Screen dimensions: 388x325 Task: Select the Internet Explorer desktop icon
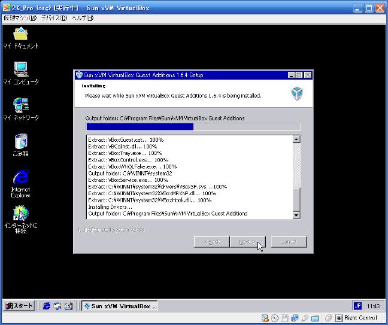(21, 184)
